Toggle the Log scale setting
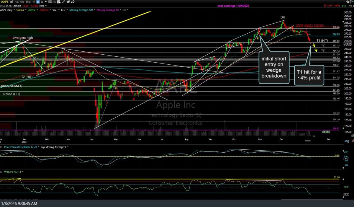354x207 pixels. (346, 141)
